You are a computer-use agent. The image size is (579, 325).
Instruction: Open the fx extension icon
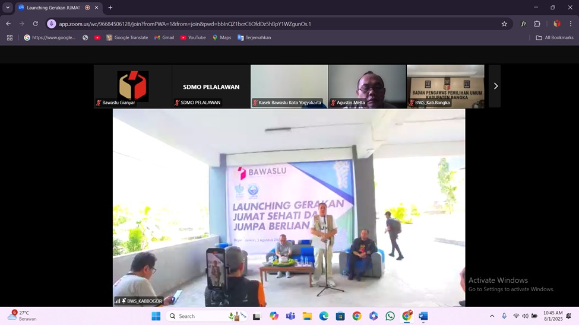[523, 24]
